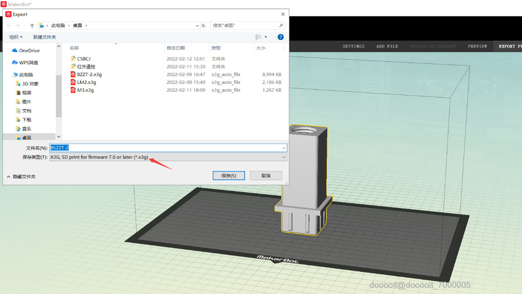Open SETTINGS in MakerBot toolbar
522x294 pixels.
[x=353, y=46]
